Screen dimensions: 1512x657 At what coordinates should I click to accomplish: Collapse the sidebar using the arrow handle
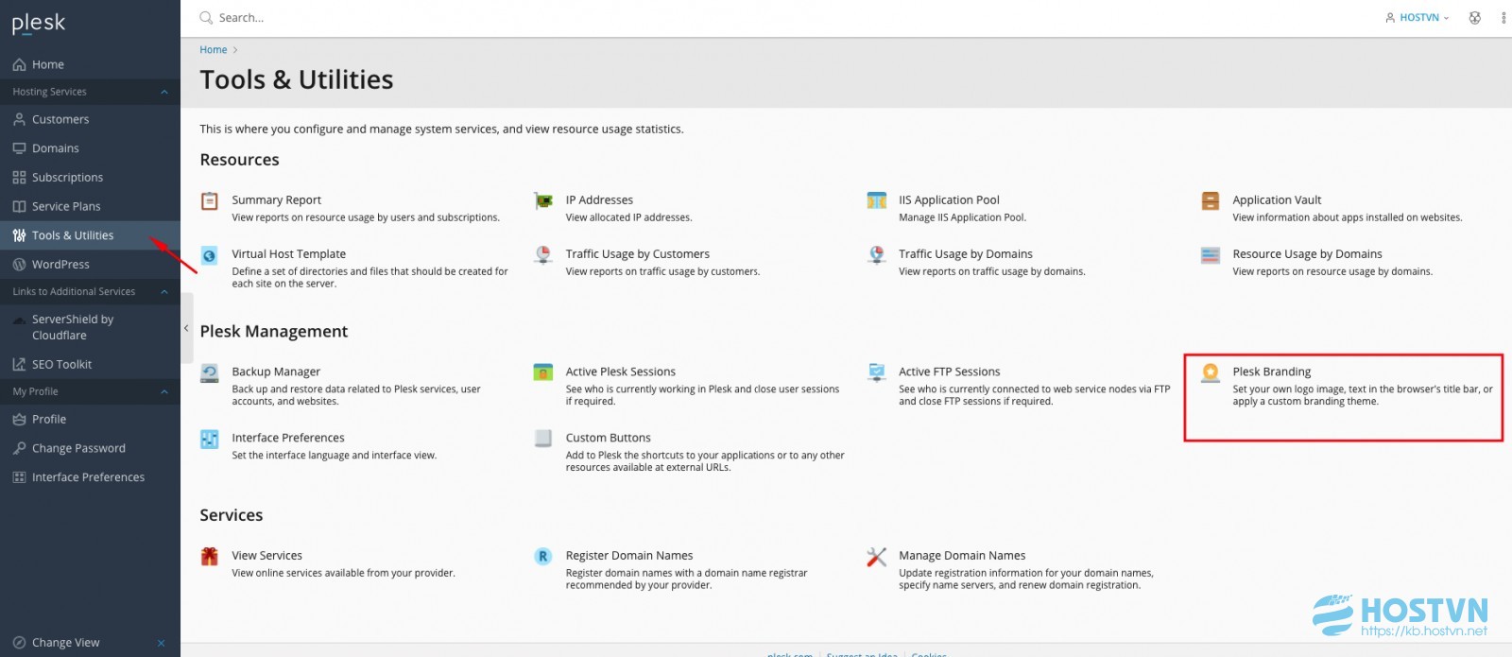(186, 328)
